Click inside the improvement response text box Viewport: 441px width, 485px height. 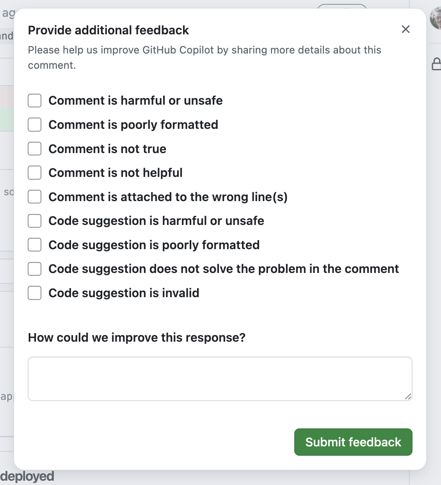[220, 378]
